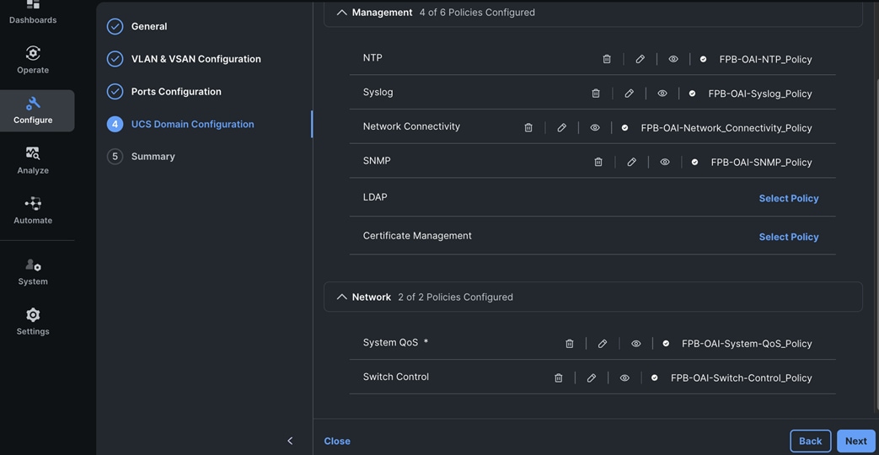Edit the Switch Control policy
879x455 pixels.
pyautogui.click(x=592, y=377)
